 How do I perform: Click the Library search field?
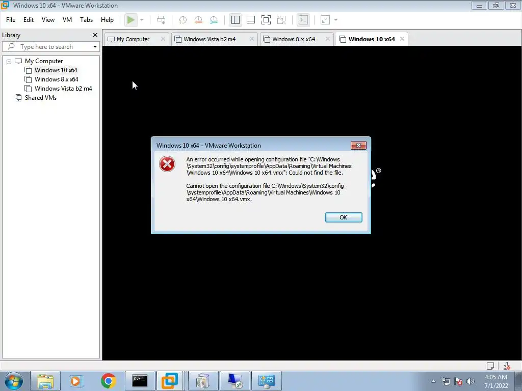(x=51, y=46)
